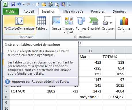Expand the TblCroiséDynamique dropdown arrow
Viewport: 132px width, 110px height.
coord(20,32)
